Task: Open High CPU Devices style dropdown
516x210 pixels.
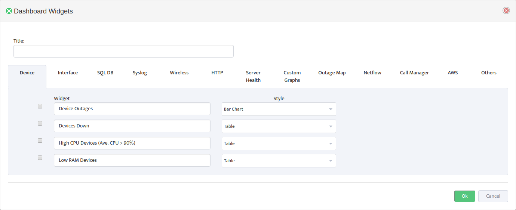Action: point(279,143)
